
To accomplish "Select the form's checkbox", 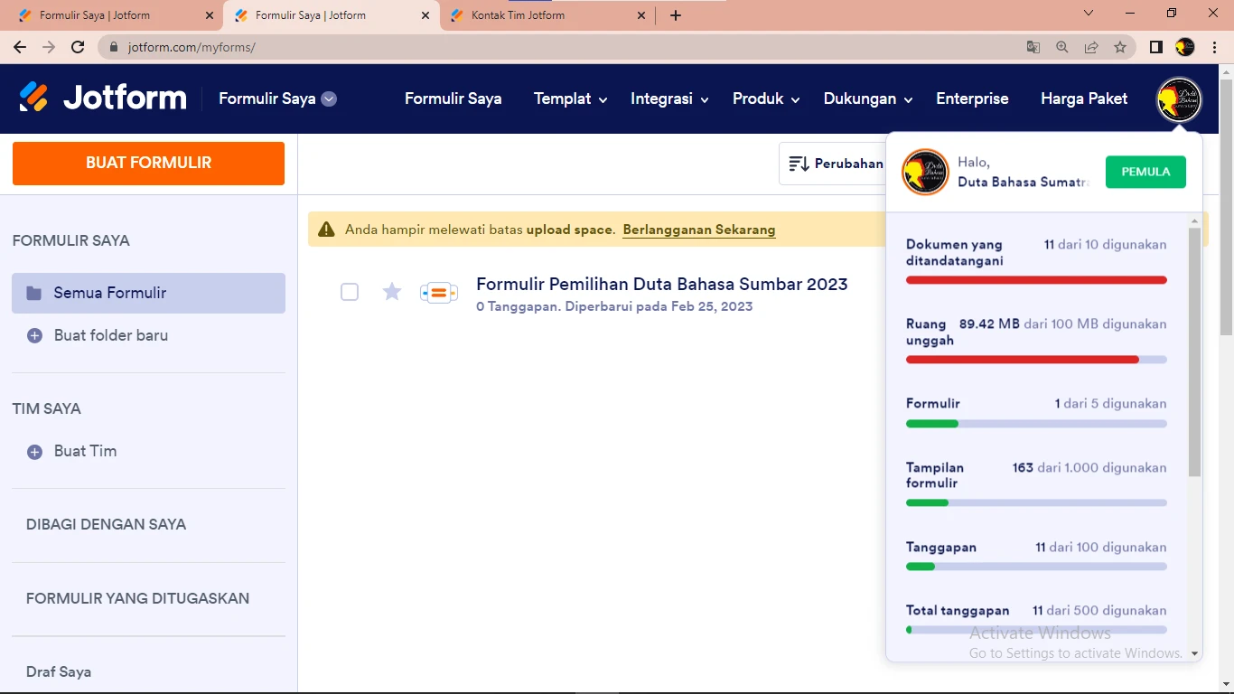I will tap(350, 292).
